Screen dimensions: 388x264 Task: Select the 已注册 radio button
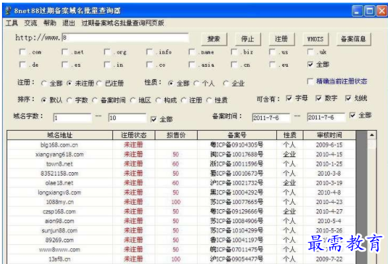click(x=99, y=84)
